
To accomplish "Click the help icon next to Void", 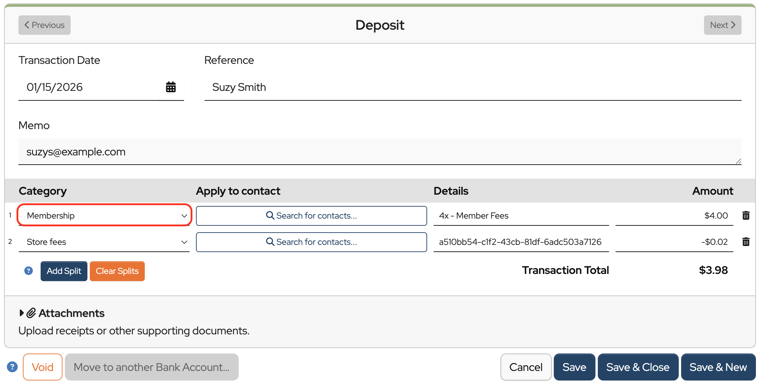I will (x=12, y=367).
